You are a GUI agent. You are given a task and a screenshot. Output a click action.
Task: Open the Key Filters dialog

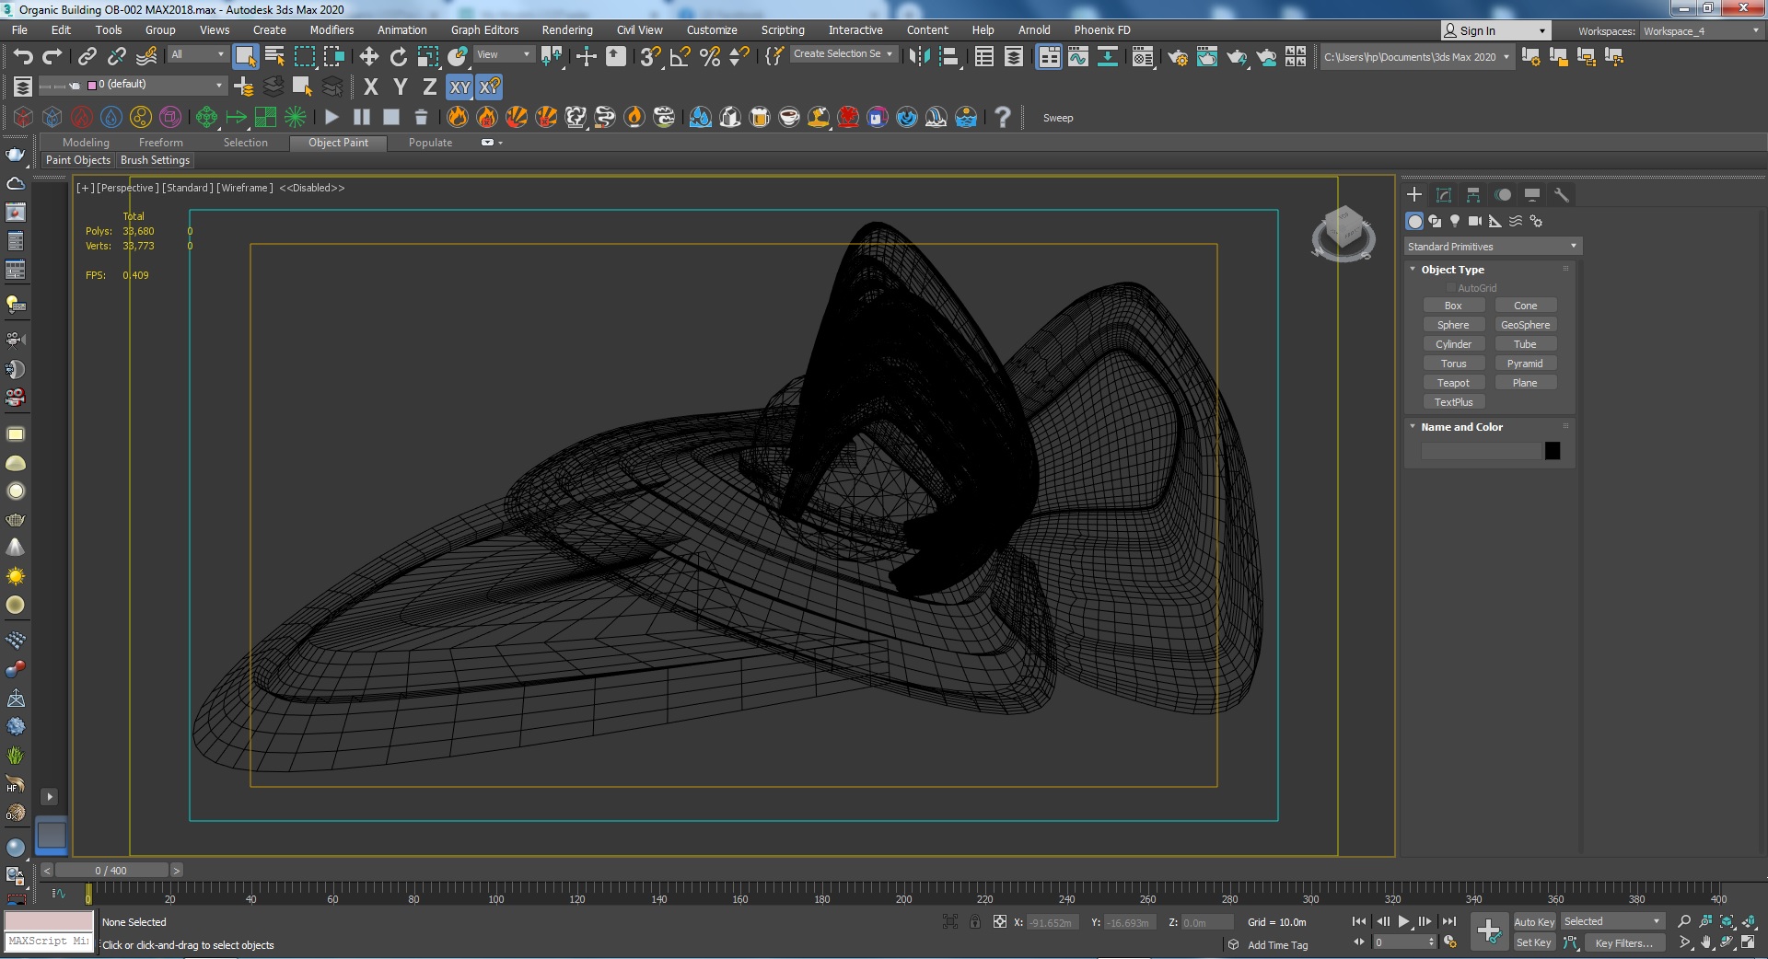pyautogui.click(x=1623, y=943)
